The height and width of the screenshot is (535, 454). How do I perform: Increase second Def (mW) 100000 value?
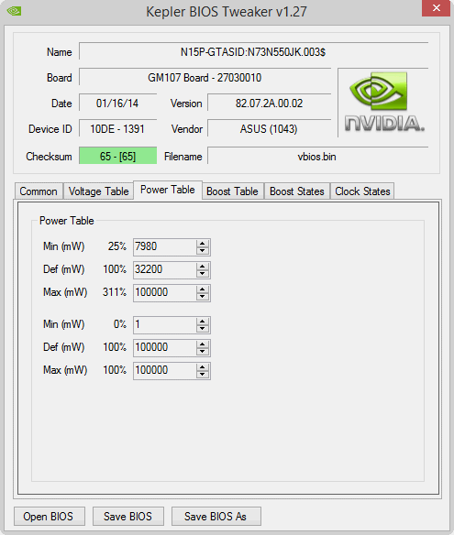coord(203,344)
